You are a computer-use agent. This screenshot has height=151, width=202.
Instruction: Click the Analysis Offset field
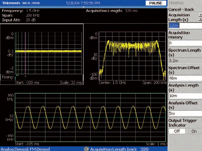[x=185, y=113]
